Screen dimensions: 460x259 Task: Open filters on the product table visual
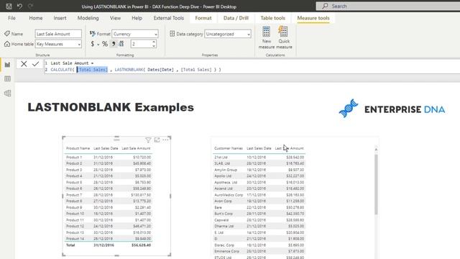148,140
